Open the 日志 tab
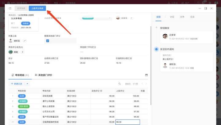221x125 pixels. coord(192,17)
